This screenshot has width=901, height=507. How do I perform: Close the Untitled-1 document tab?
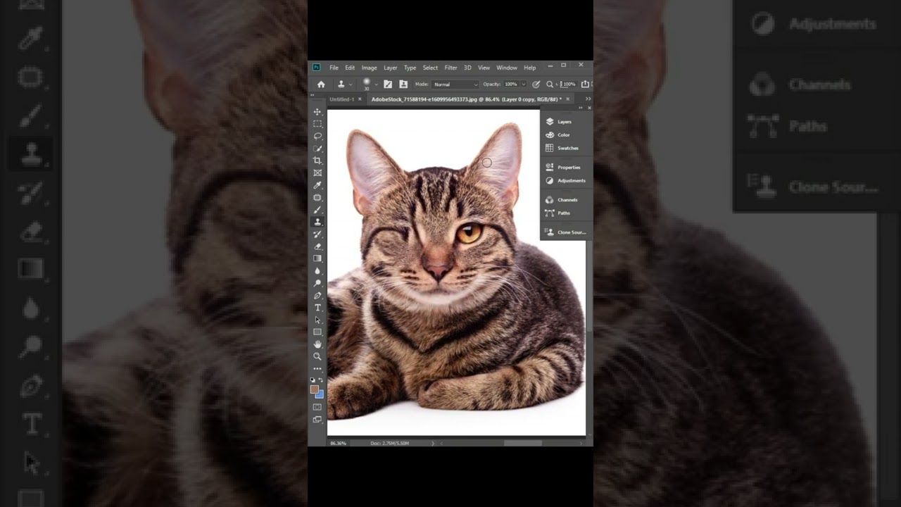point(360,99)
